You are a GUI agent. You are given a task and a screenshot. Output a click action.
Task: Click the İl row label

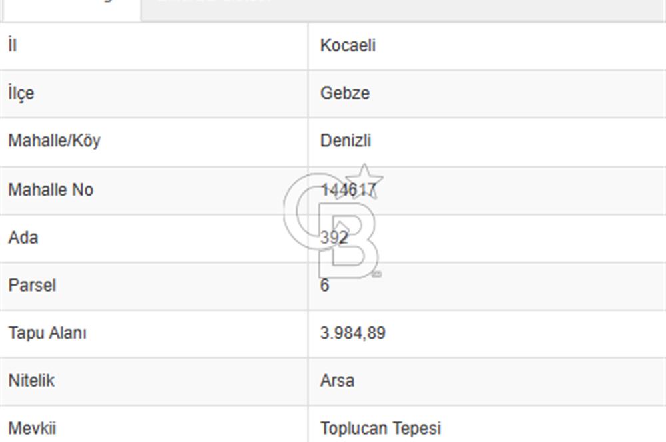[x=12, y=45]
